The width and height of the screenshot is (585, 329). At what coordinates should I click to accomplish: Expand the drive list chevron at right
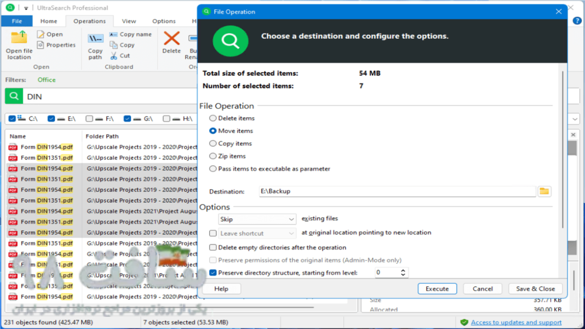[x=575, y=119]
